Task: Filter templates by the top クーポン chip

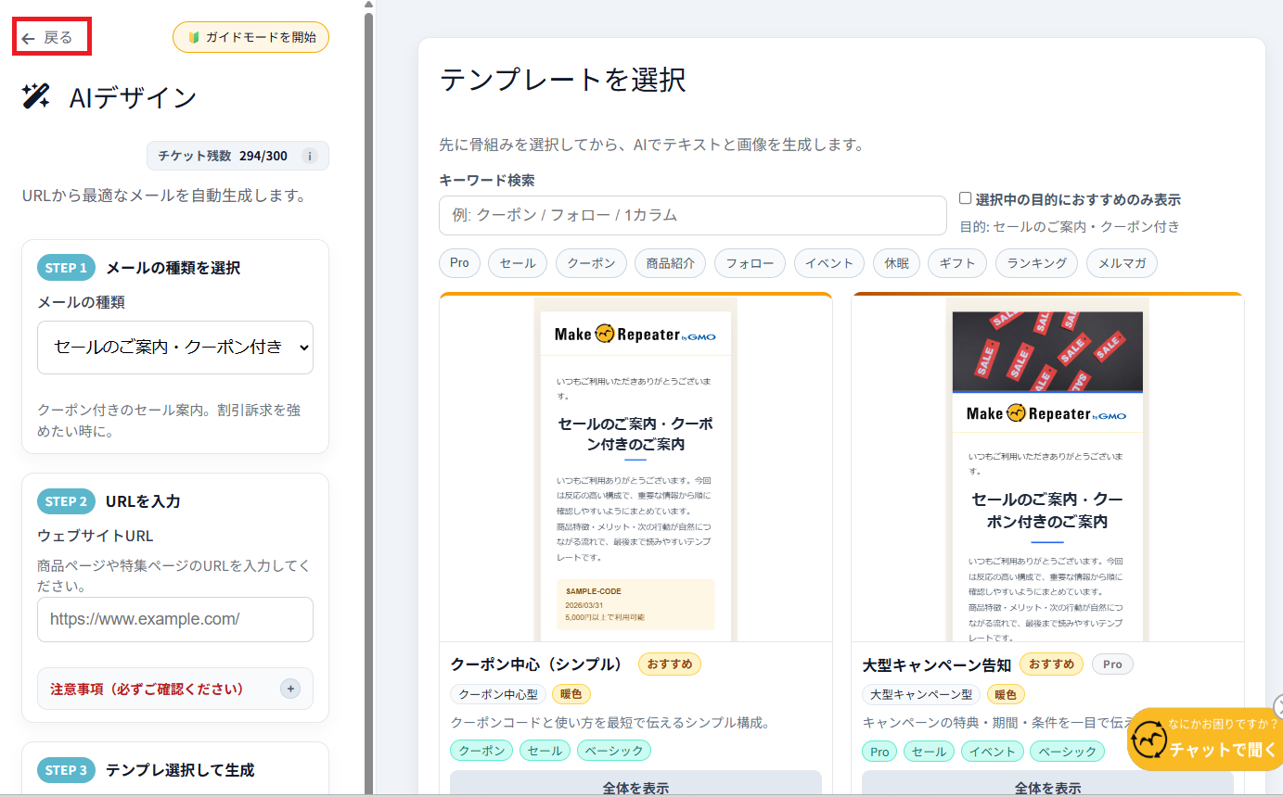Action: click(591, 263)
